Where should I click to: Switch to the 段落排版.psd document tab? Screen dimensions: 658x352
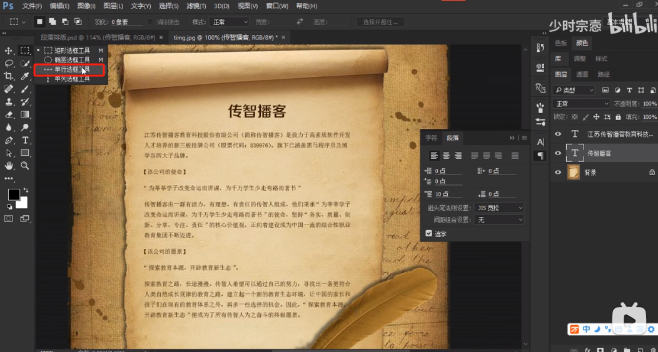(x=98, y=38)
